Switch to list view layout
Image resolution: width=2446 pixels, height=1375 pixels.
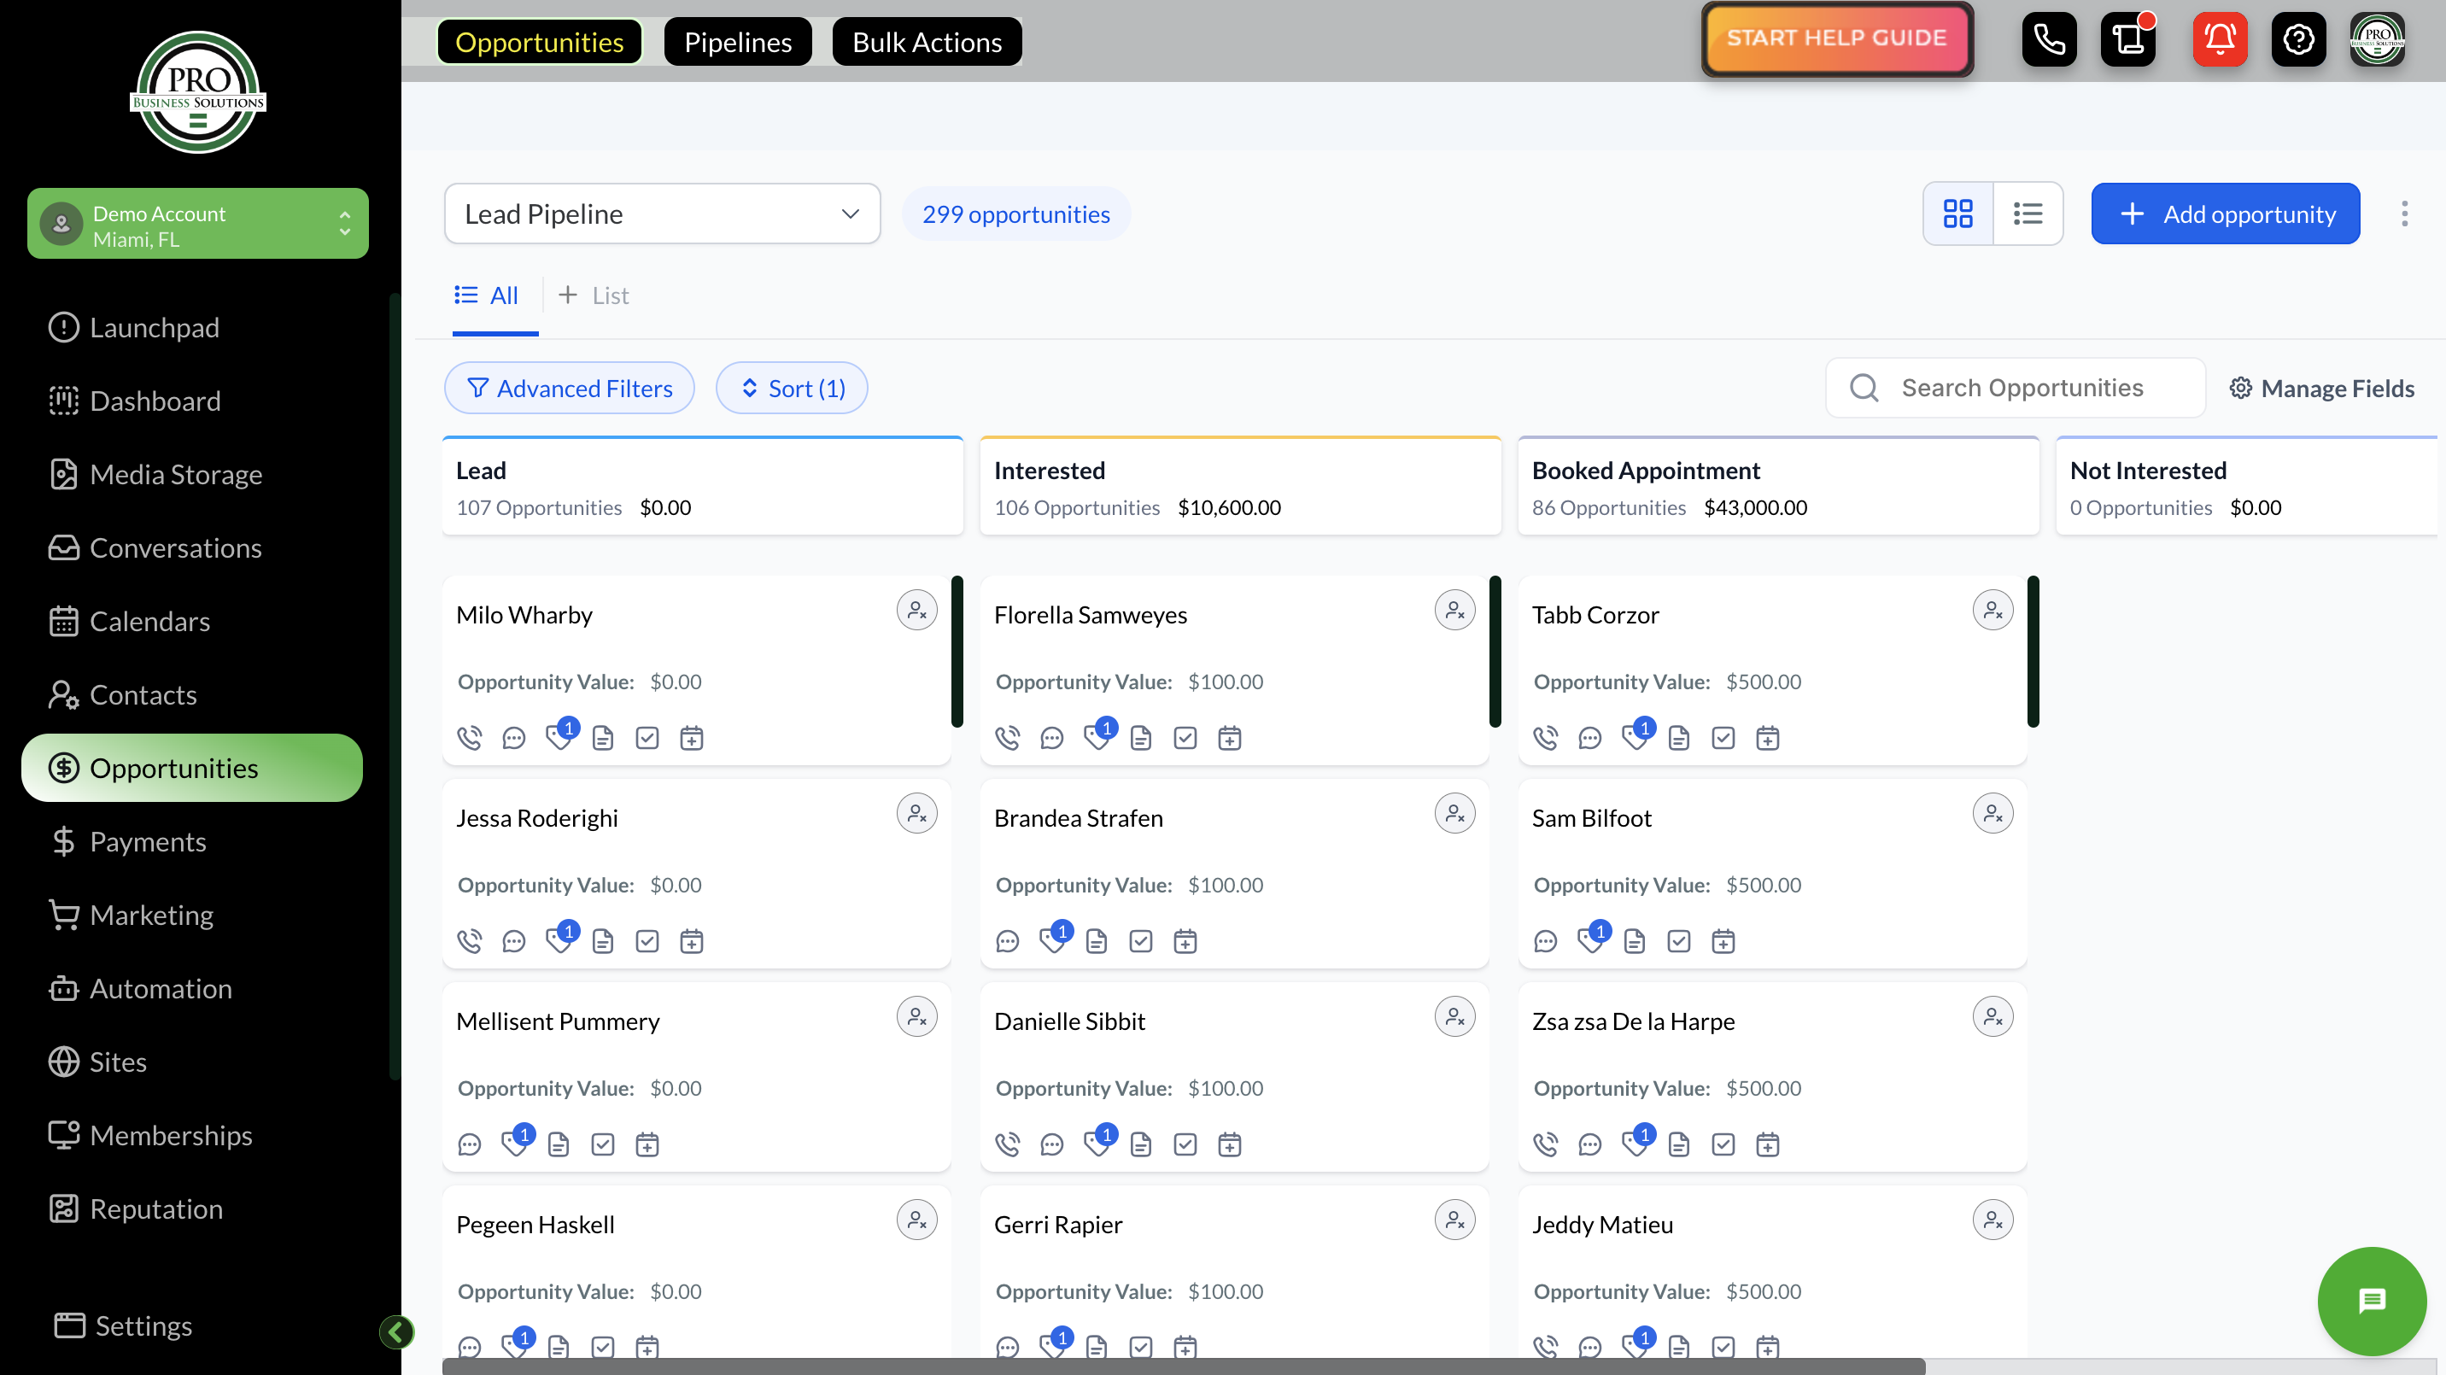(2028, 214)
